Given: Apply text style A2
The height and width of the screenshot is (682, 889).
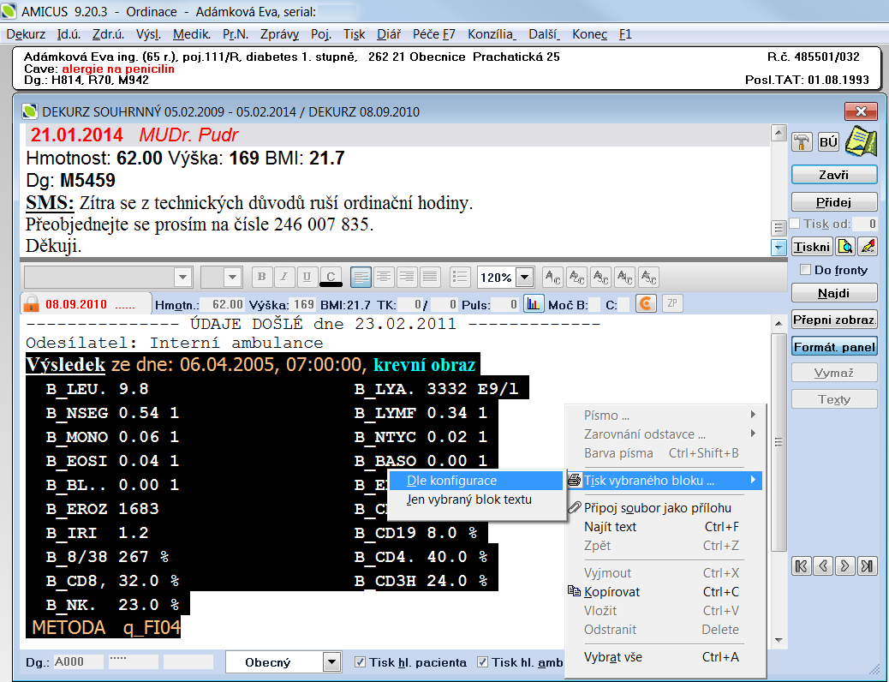Looking at the screenshot, I should [576, 277].
